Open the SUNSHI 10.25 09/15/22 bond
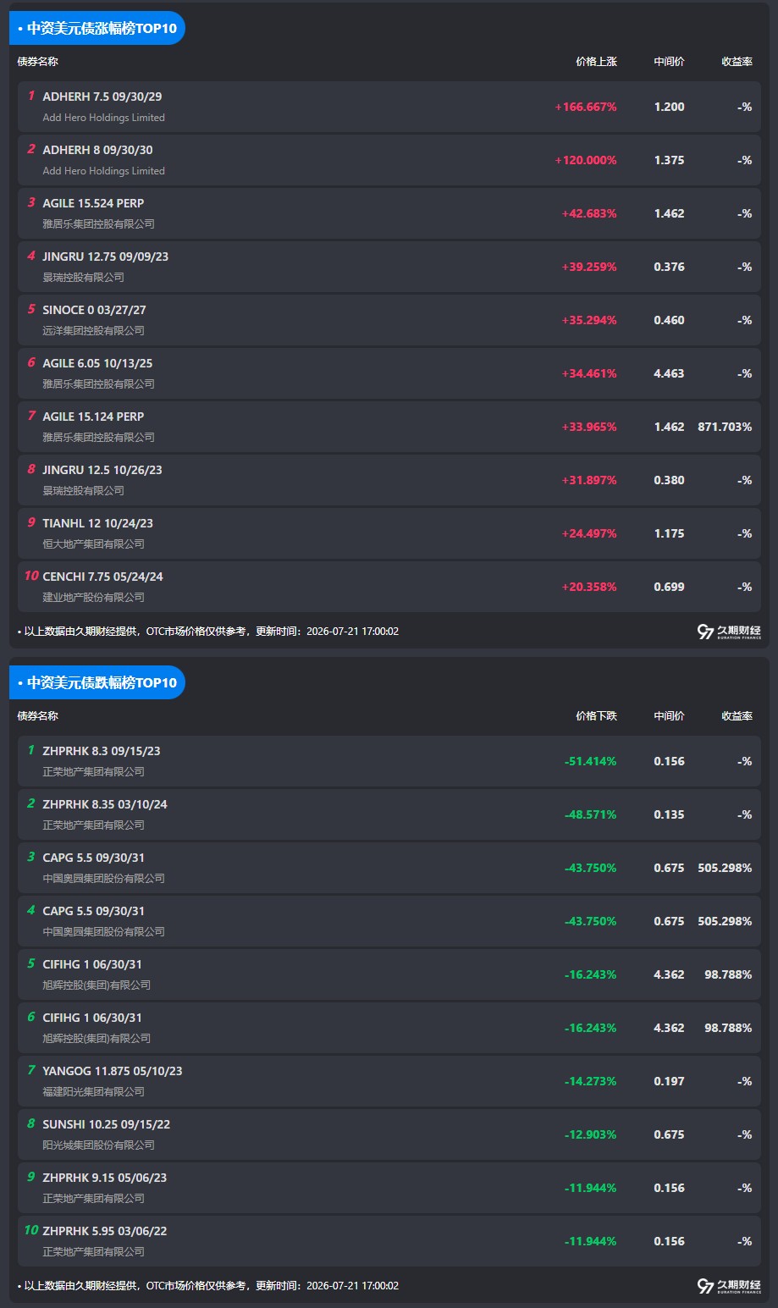 tap(389, 1134)
